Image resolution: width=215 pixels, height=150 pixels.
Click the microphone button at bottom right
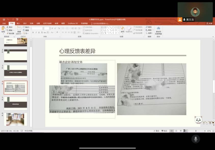(195, 139)
